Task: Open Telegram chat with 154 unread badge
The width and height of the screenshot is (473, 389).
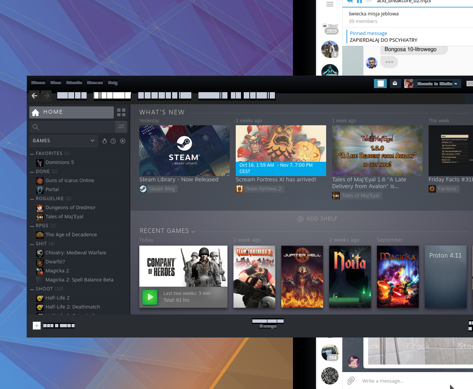Action: pyautogui.click(x=330, y=353)
